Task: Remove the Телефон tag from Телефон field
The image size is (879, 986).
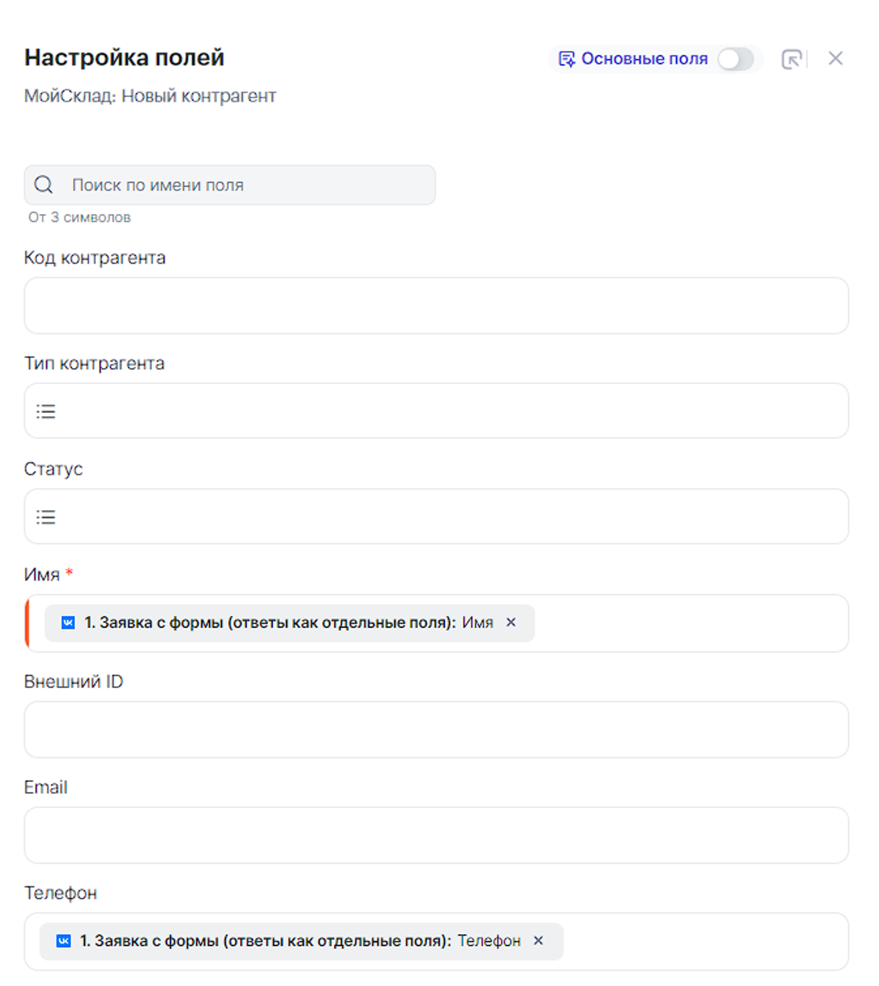Action: pos(538,940)
